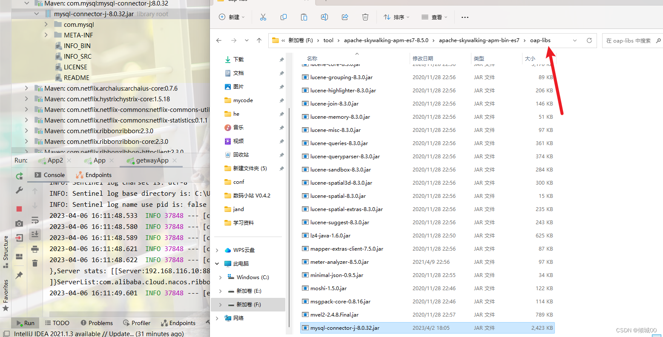This screenshot has height=337, width=663.
Task: Click the Cut icon in Explorer toolbar
Action: 263,17
